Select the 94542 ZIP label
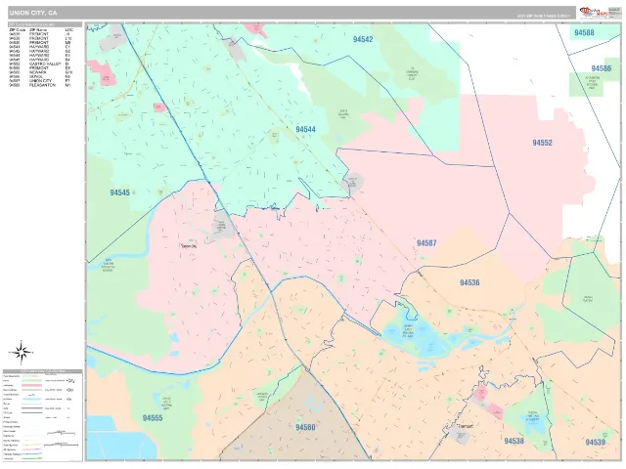This screenshot has height=469, width=626. pos(363,39)
